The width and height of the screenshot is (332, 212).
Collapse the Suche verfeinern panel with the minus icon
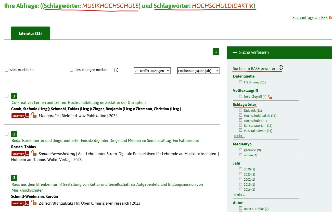(x=235, y=52)
